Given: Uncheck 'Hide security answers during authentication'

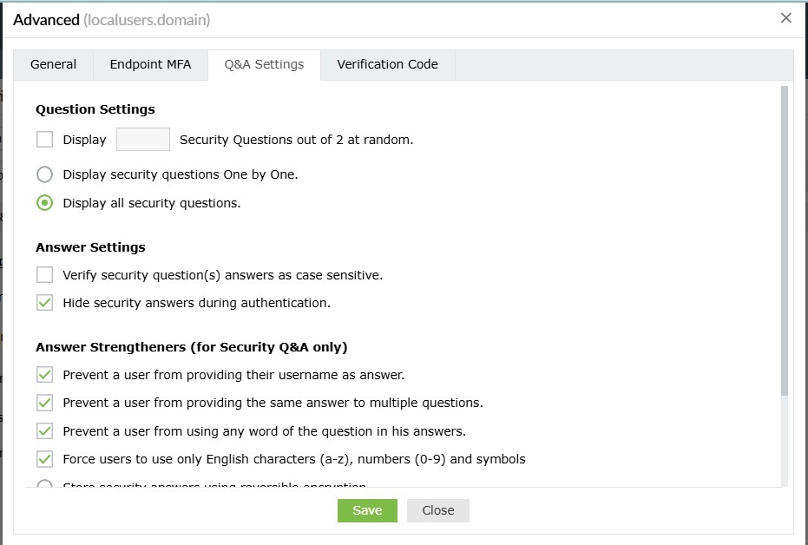Looking at the screenshot, I should [x=44, y=304].
